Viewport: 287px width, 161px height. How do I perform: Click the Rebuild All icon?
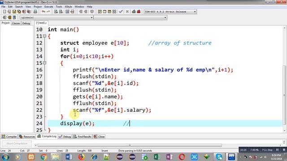click(114, 12)
